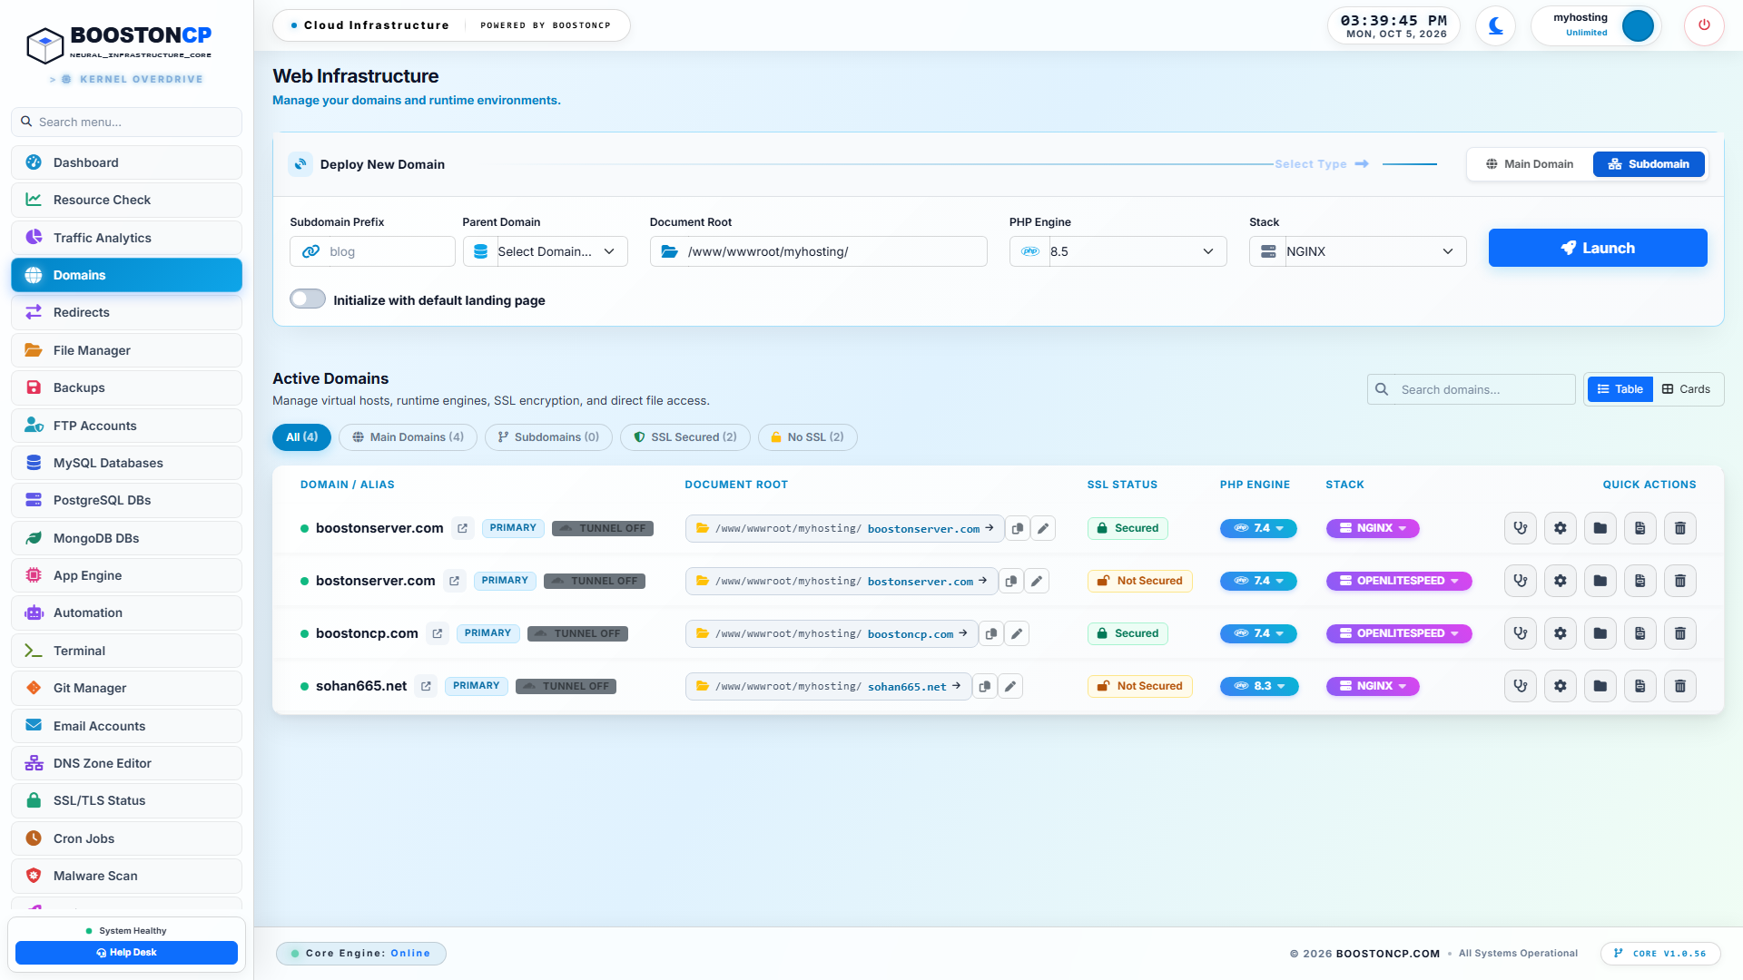Edit document root for bostonserver.com
Screen dimensions: 1743x980
(x=1037, y=581)
